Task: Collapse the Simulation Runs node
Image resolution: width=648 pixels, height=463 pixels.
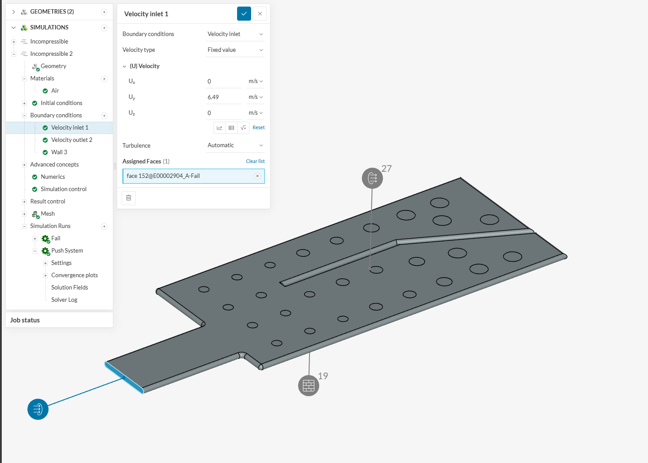Action: 24,226
